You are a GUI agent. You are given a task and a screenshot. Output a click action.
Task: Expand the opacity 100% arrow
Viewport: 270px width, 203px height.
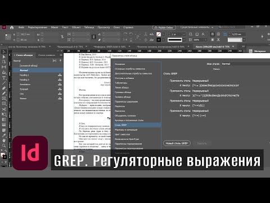[x=206, y=40]
